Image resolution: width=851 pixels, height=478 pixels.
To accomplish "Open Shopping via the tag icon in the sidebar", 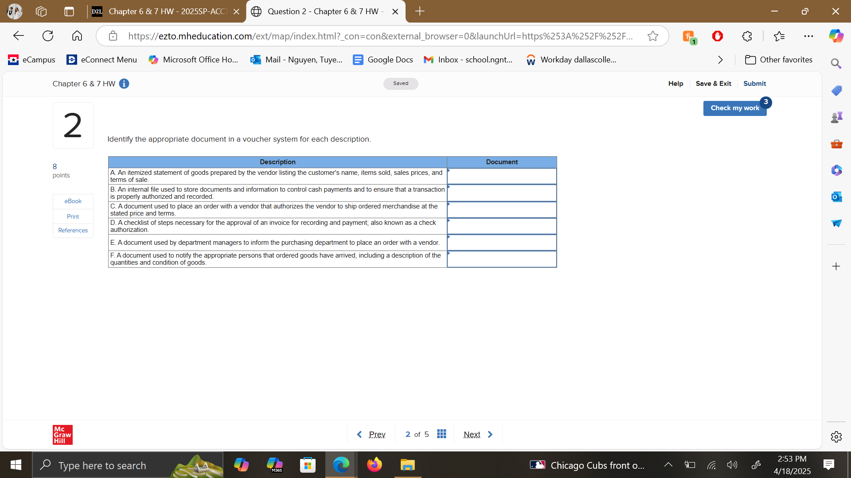I will 836,90.
